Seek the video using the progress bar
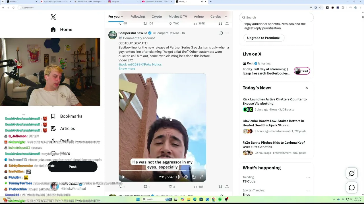Viewport: 364px width, 204px height. 162,171
